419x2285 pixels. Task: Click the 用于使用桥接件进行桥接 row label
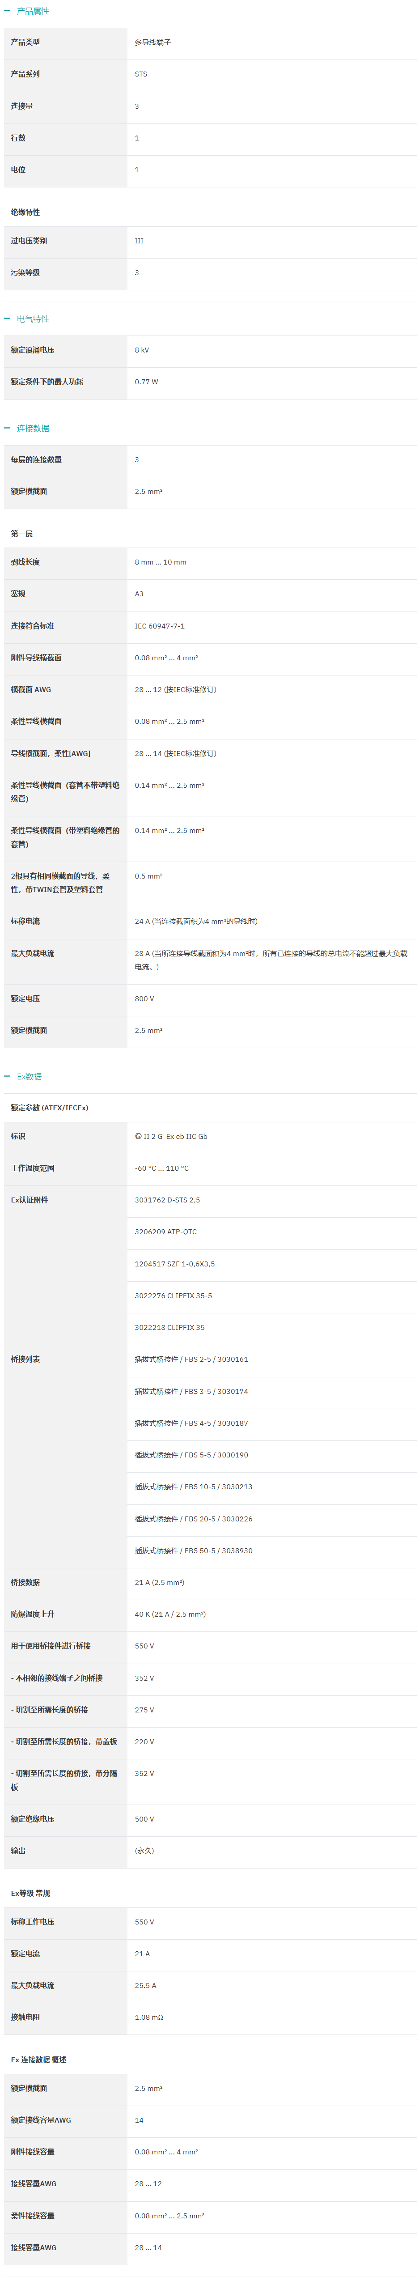[x=51, y=1646]
